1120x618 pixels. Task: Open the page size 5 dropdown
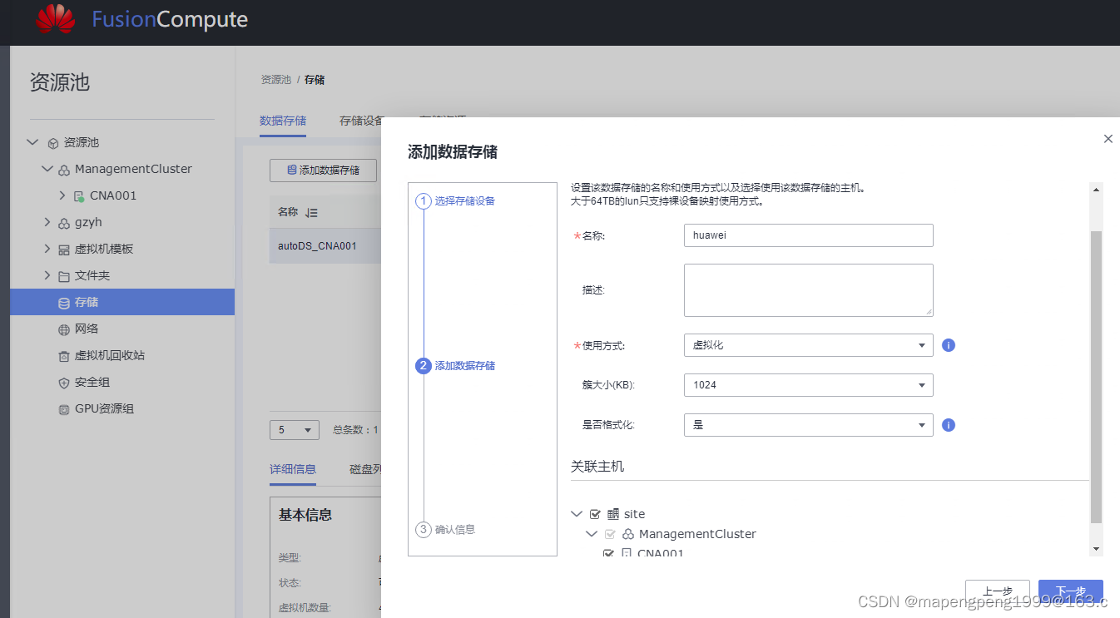point(295,430)
